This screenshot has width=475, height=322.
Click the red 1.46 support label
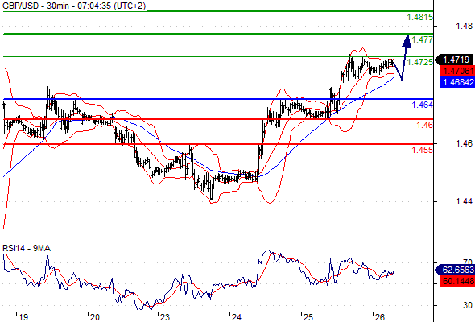[424, 125]
